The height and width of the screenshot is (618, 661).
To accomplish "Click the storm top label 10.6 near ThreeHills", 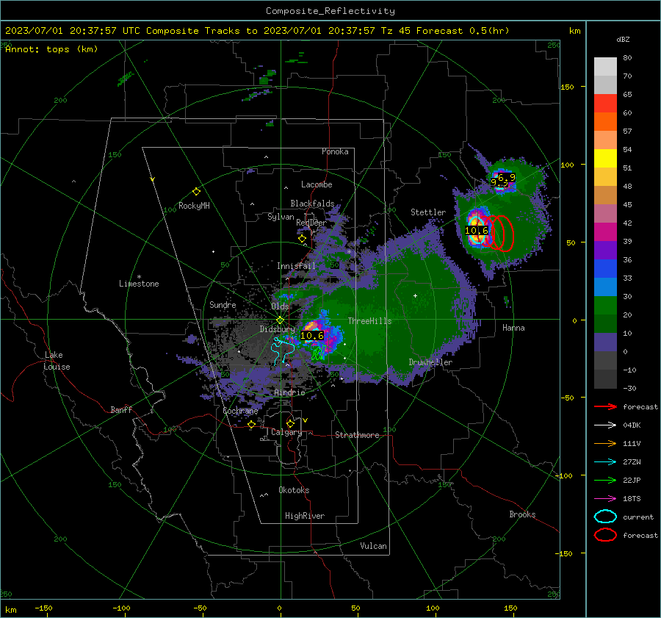I will (312, 335).
